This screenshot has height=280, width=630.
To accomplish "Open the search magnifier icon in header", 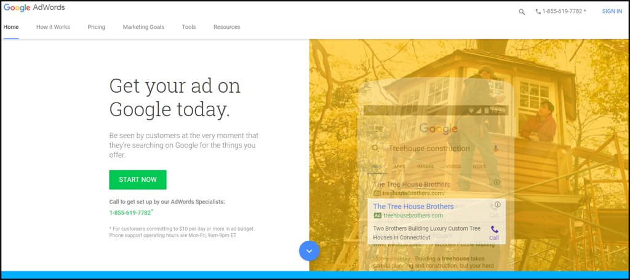I will pyautogui.click(x=522, y=12).
